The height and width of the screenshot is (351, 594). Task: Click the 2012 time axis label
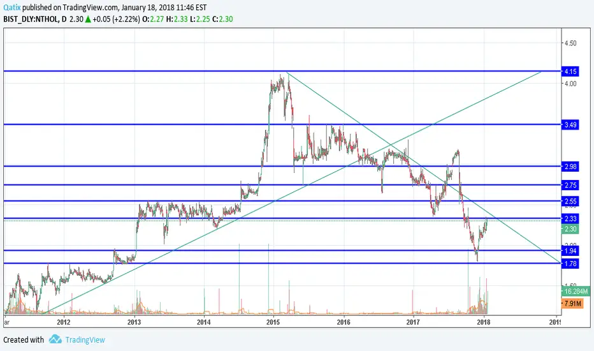pos(64,322)
